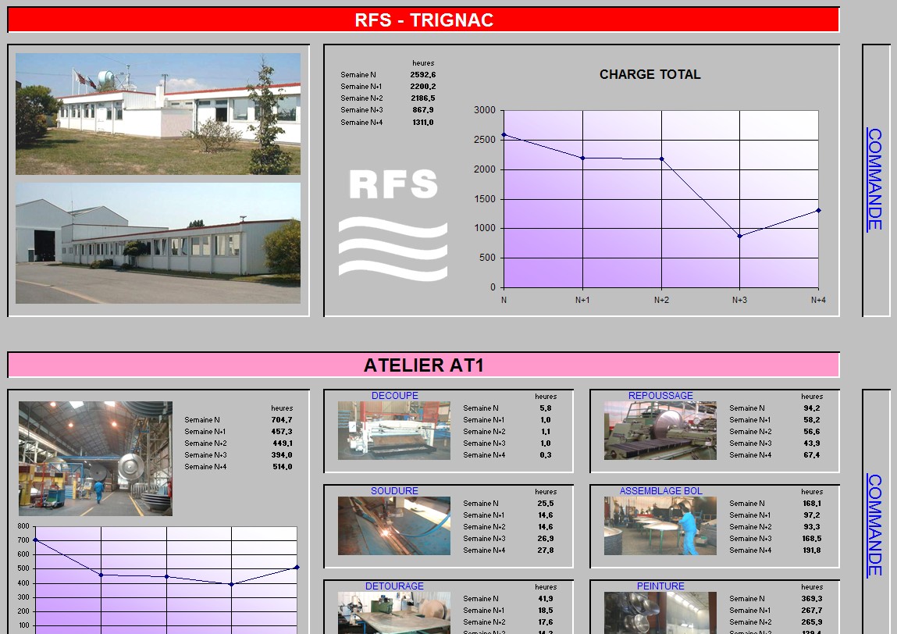Open the ASSEMBLAGE BOL section label
Screen dimensions: 897x634
(x=660, y=491)
